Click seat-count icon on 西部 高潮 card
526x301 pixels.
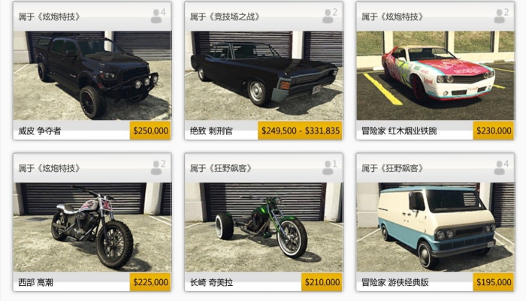point(158,167)
